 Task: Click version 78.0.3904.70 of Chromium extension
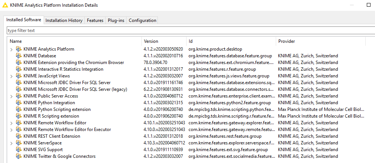pos(156,63)
